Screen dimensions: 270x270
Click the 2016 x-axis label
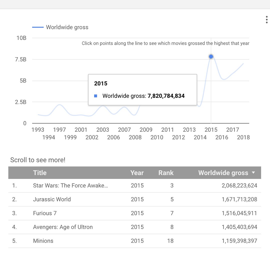point(221,137)
